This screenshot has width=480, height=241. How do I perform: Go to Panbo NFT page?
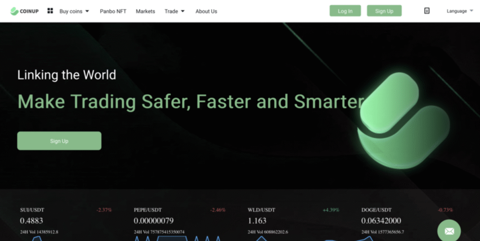click(x=113, y=11)
